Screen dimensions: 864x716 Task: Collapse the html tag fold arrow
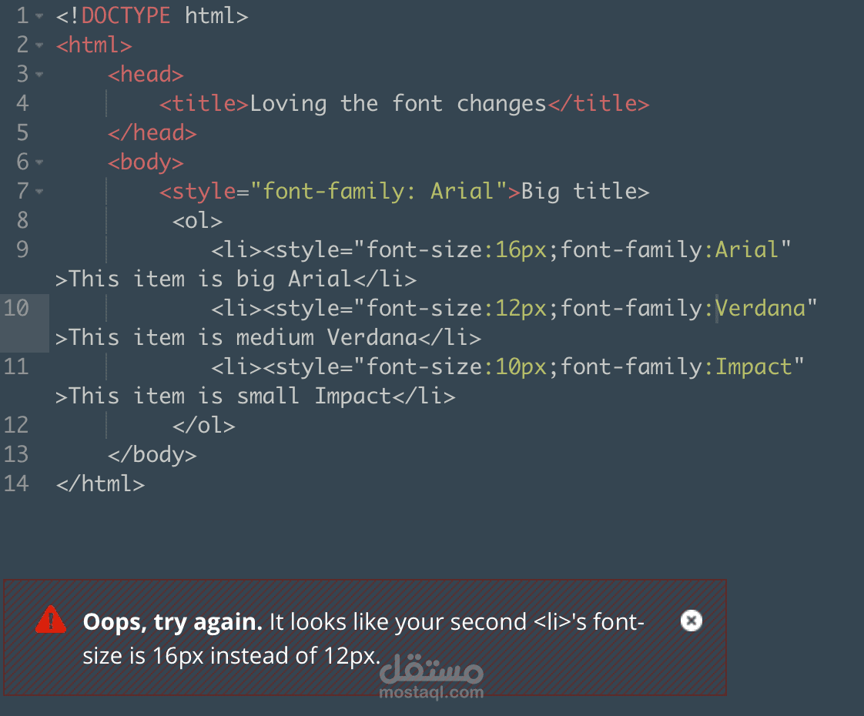pos(39,45)
